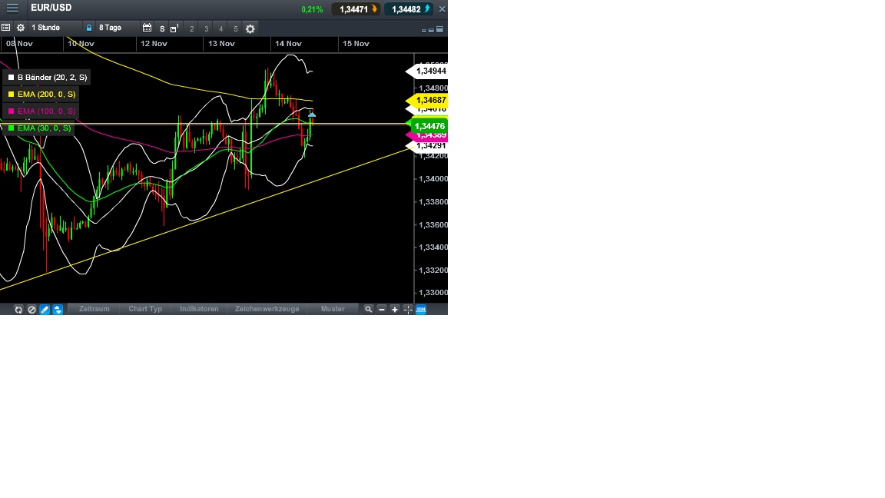Open the calendar date picker icon

(x=147, y=28)
